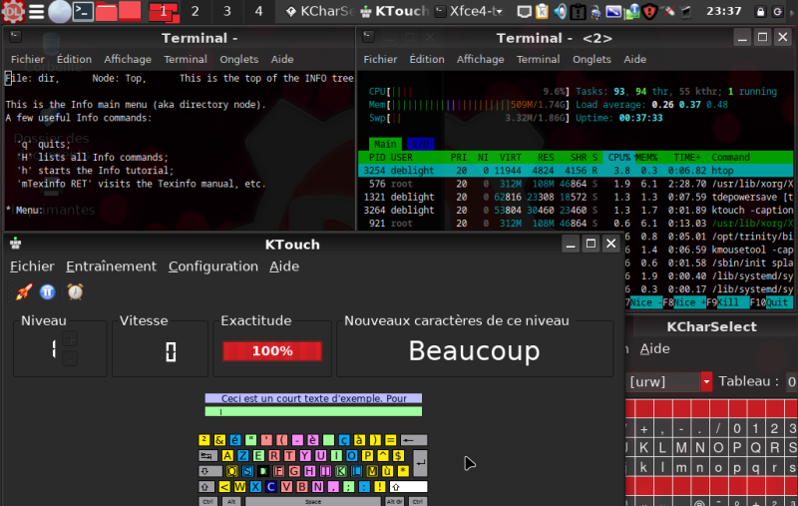
Task: Open Configuration menu in KTouch
Action: pyautogui.click(x=213, y=266)
